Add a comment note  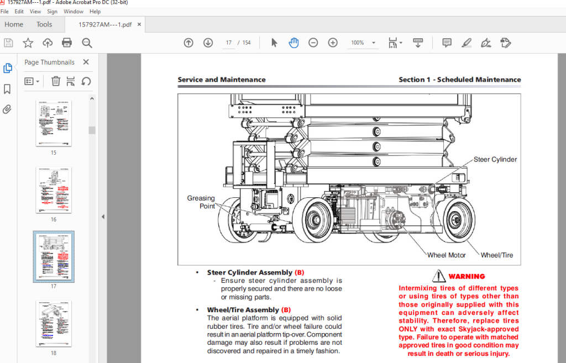(x=447, y=43)
